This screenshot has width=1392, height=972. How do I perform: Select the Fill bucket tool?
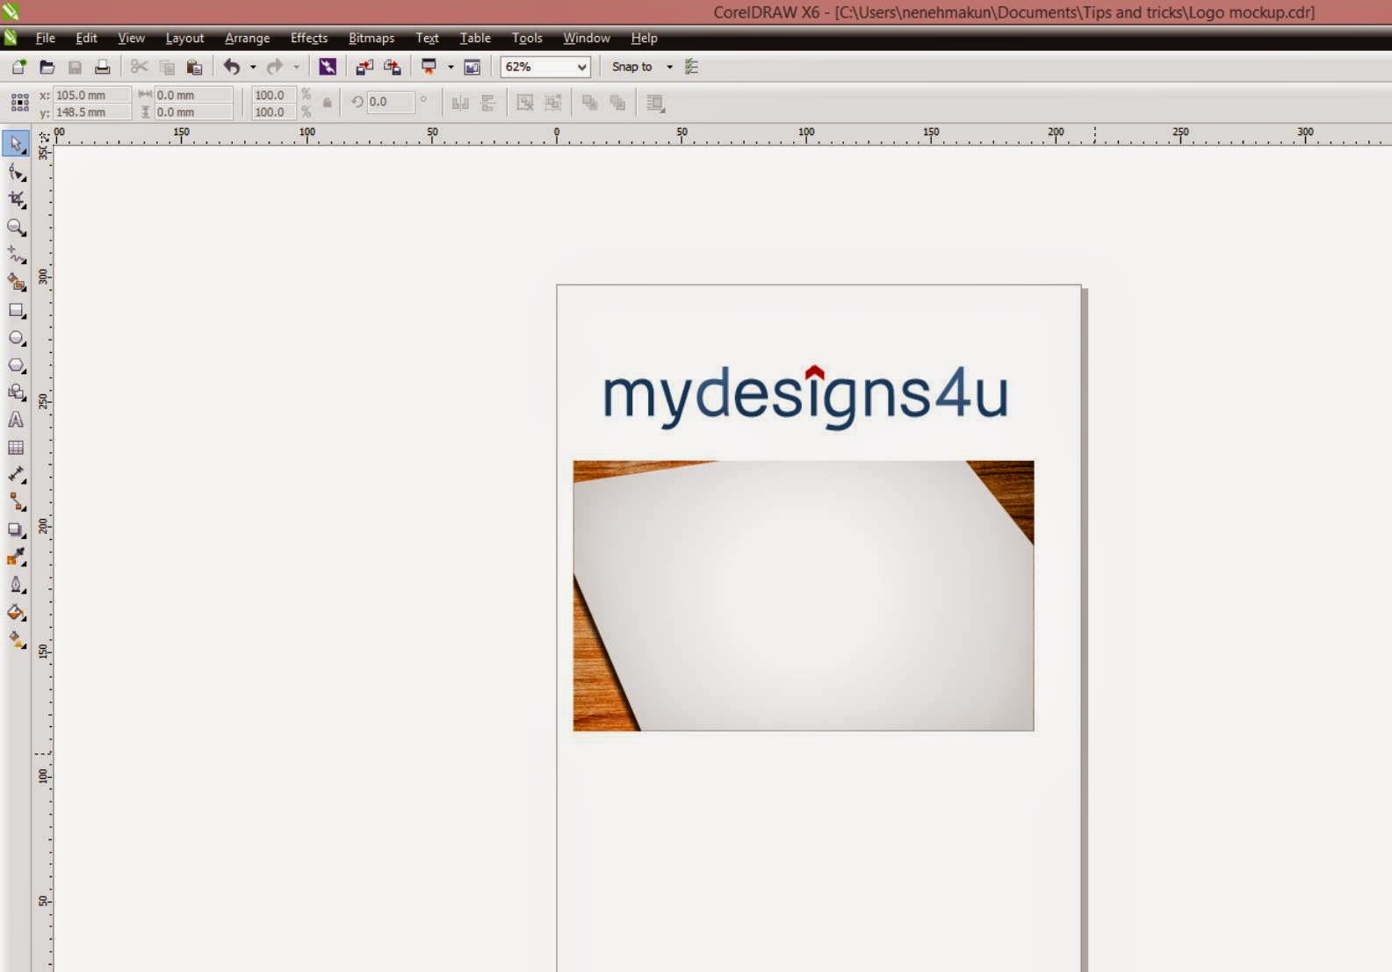coord(16,612)
